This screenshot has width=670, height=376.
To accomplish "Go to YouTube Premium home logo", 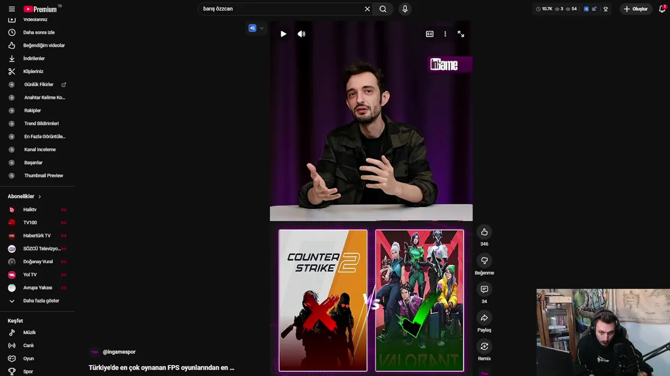I will click(41, 9).
